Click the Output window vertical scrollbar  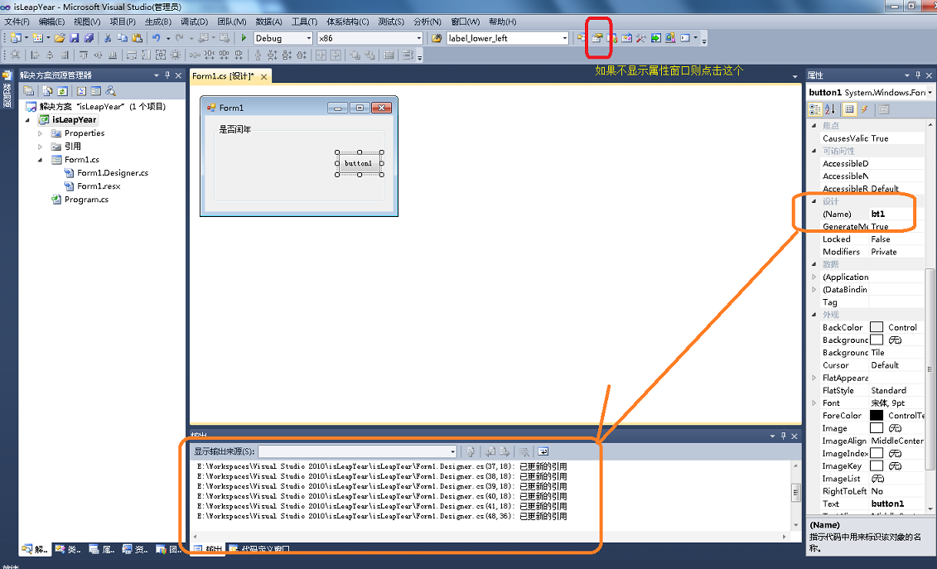point(795,494)
